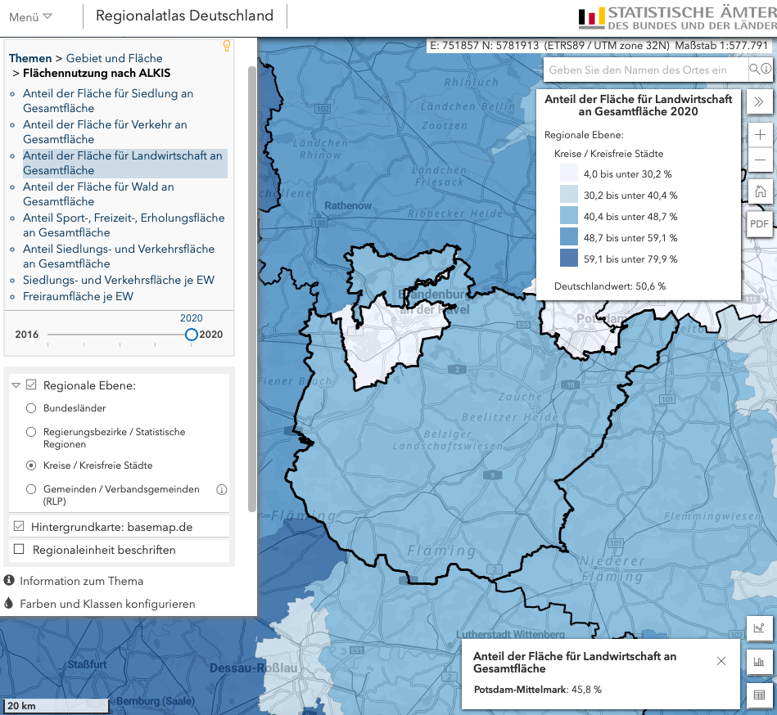Enable Regionaleinheit beschriften
The width and height of the screenshot is (777, 715).
18,551
